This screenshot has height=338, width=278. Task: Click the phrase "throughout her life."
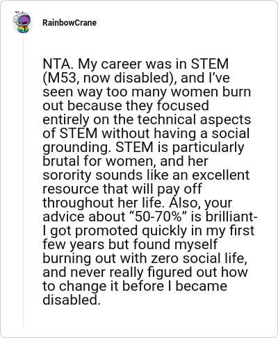point(102,203)
